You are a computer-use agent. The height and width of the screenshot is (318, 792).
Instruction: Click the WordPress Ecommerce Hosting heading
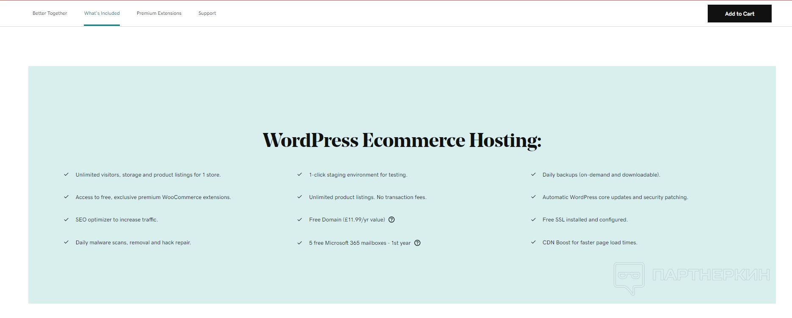click(402, 140)
